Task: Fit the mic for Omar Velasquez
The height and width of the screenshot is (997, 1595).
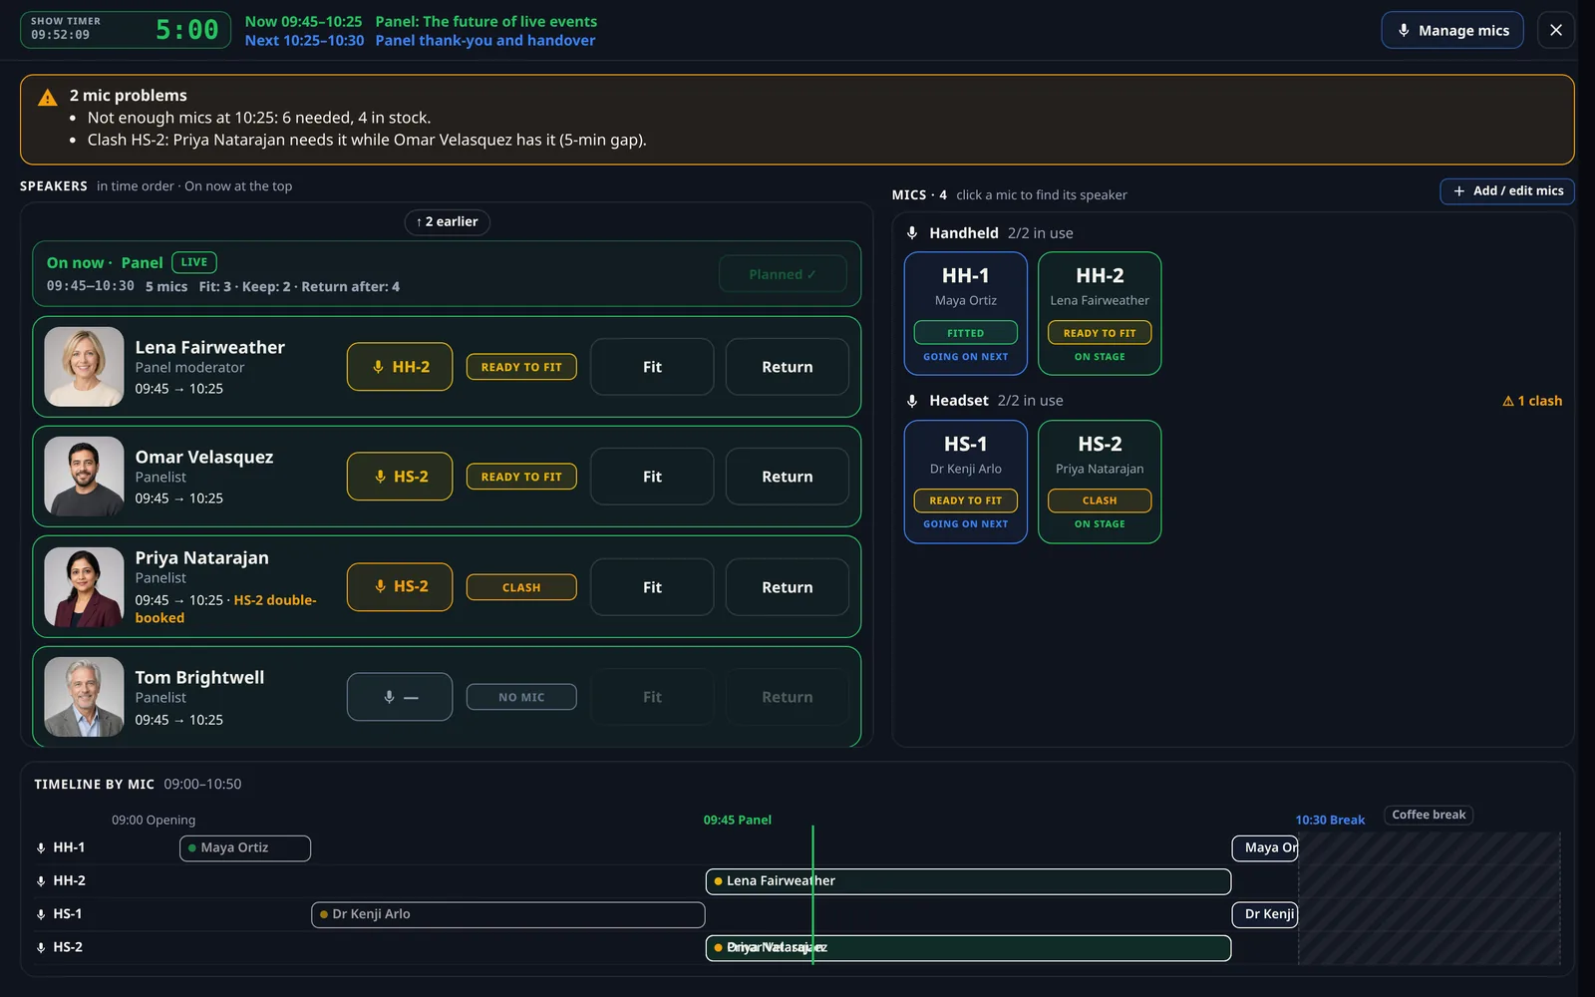Action: pos(652,477)
